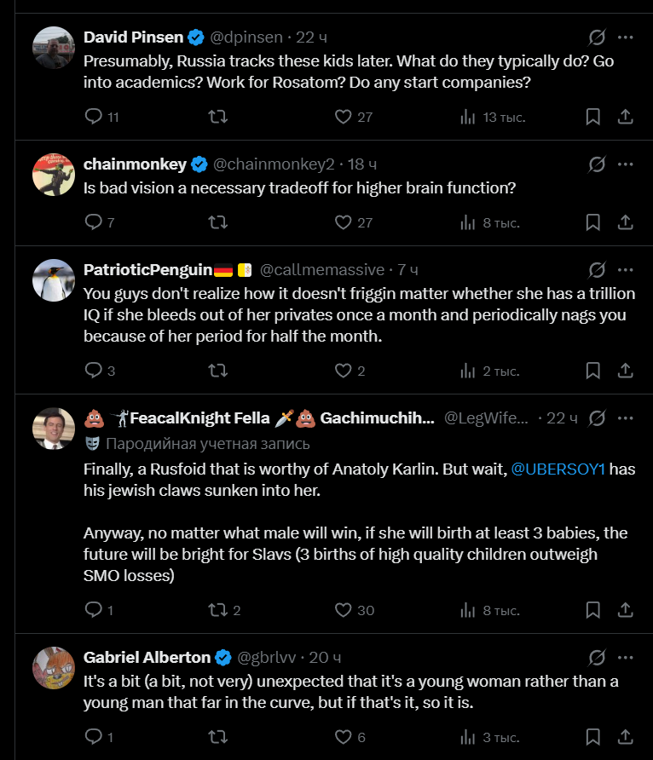Open David Pinsen's profile avatar

54,48
